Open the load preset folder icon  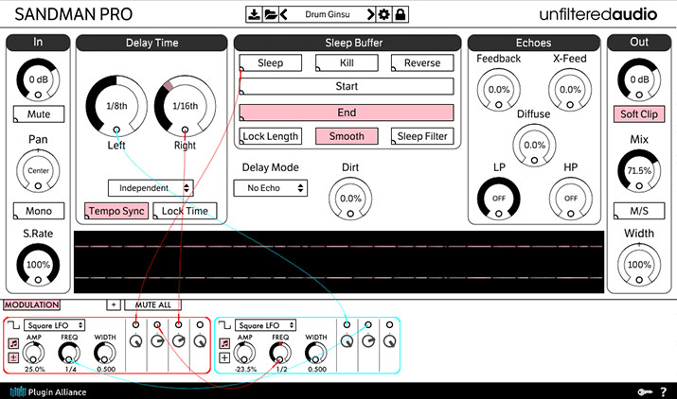point(271,15)
